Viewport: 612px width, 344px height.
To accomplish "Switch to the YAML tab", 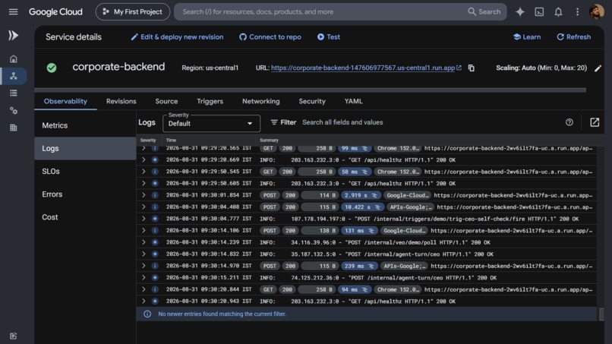I will coord(354,101).
